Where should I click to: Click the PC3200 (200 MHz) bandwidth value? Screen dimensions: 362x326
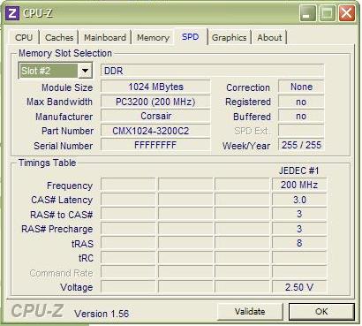click(155, 102)
